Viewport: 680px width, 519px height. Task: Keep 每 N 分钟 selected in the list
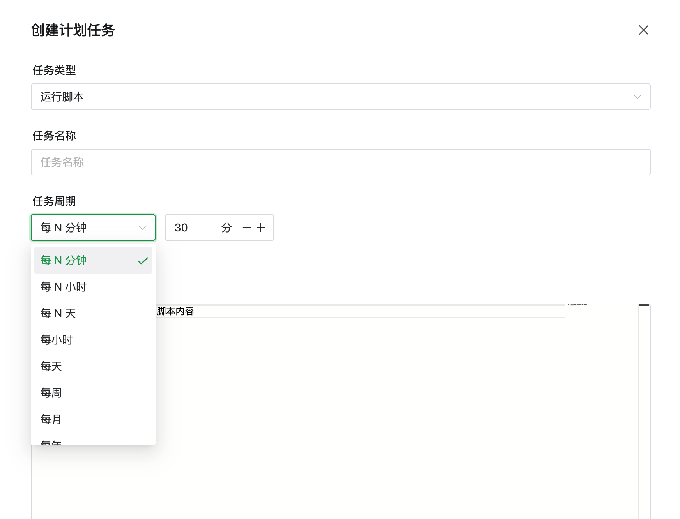[x=64, y=260]
